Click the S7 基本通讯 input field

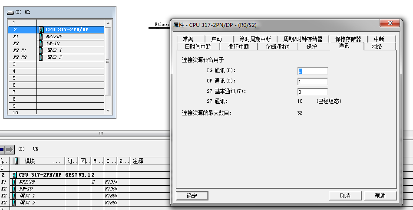coord(313,92)
